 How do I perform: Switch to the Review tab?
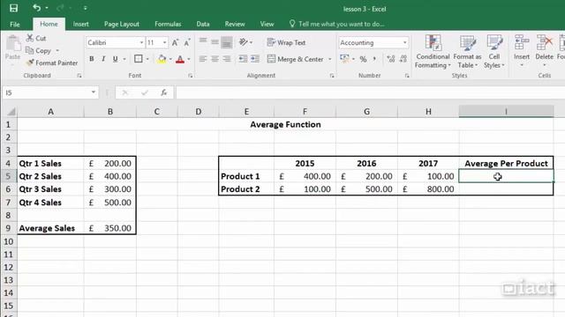tap(235, 24)
